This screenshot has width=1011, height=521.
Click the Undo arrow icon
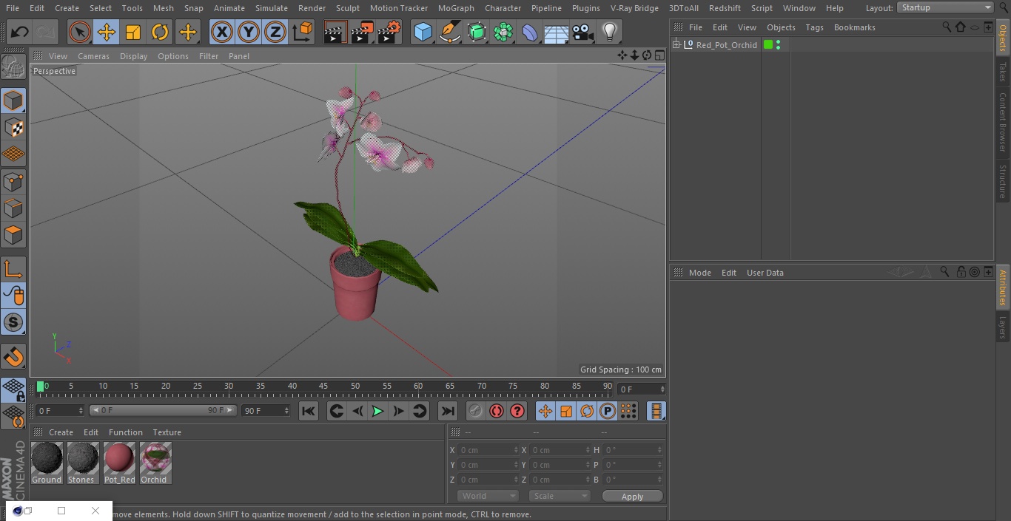[x=20, y=32]
